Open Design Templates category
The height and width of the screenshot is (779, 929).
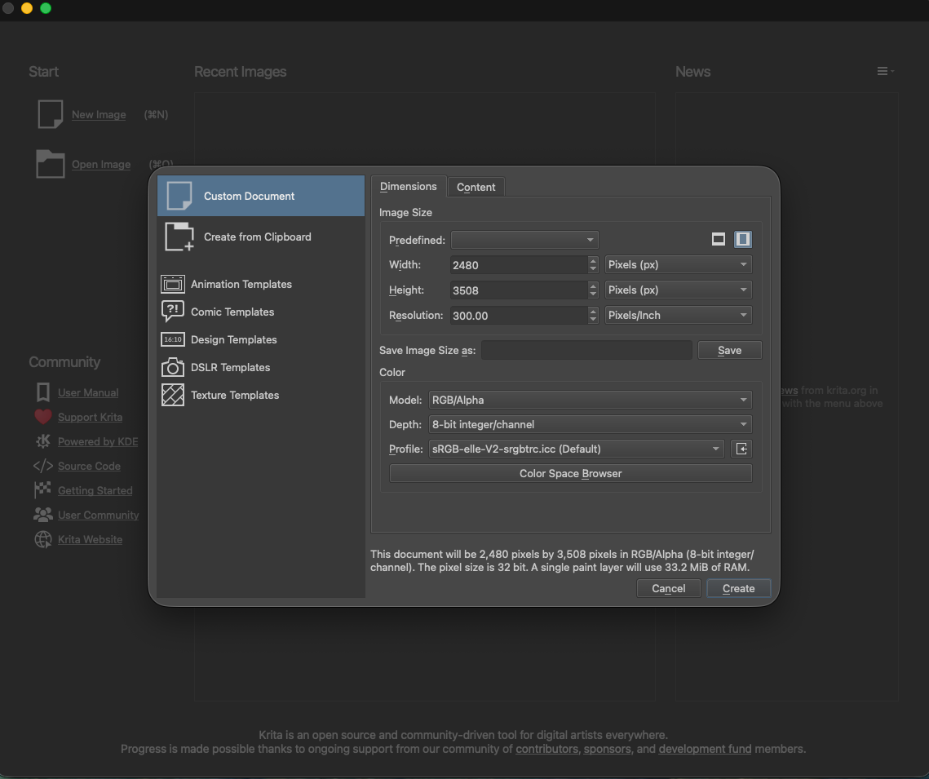(x=261, y=339)
